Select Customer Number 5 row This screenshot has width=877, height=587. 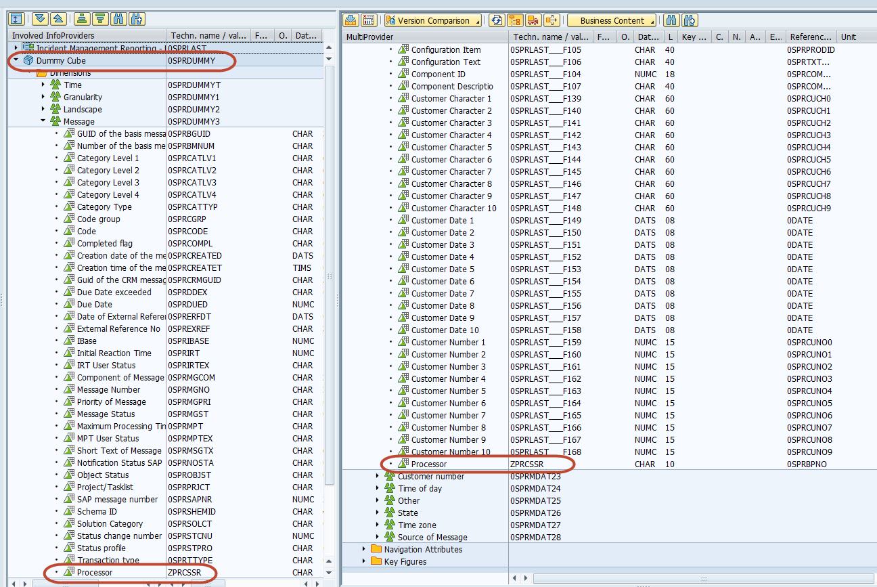[x=609, y=391]
